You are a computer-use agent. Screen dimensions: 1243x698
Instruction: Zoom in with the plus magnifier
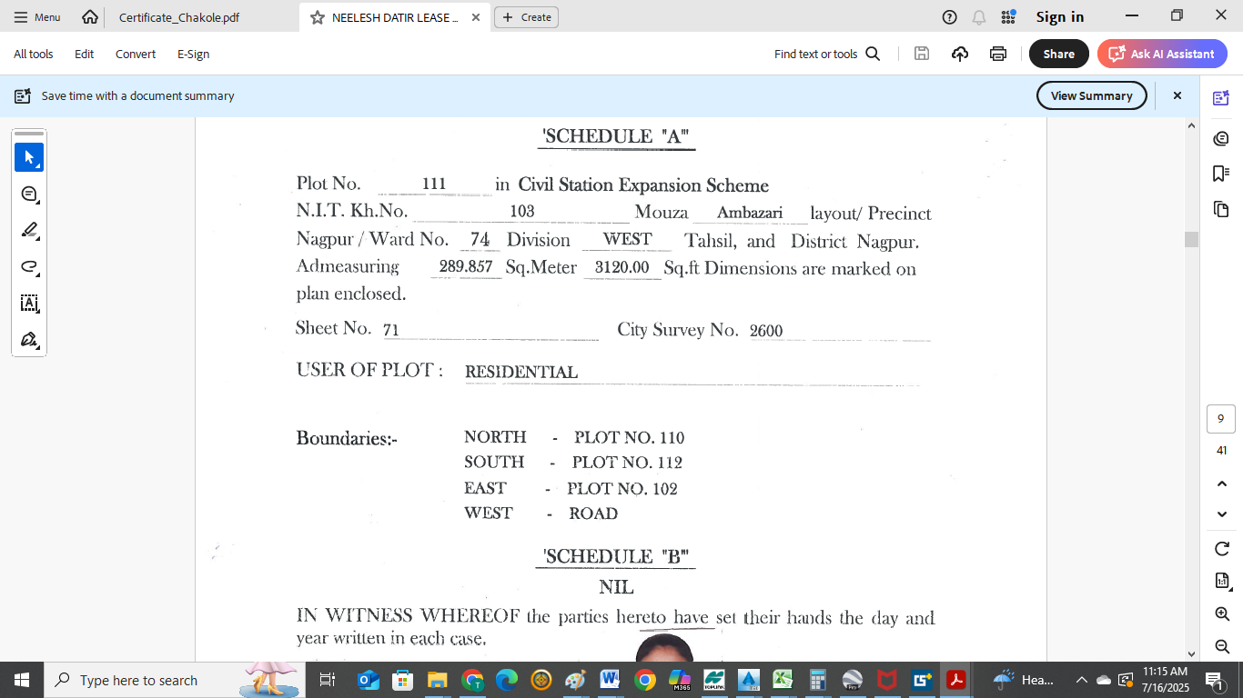(x=1222, y=613)
